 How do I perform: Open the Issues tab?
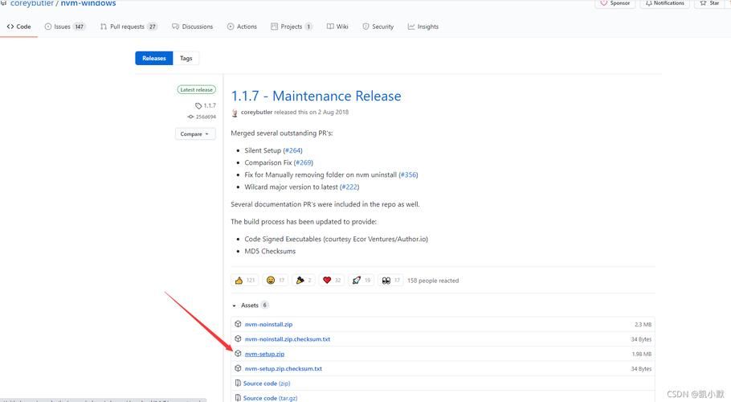65,27
